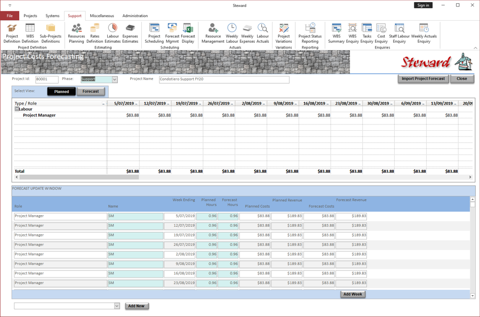Open Forecast Mgmnt
This screenshot has height=317, width=480.
coord(172,34)
